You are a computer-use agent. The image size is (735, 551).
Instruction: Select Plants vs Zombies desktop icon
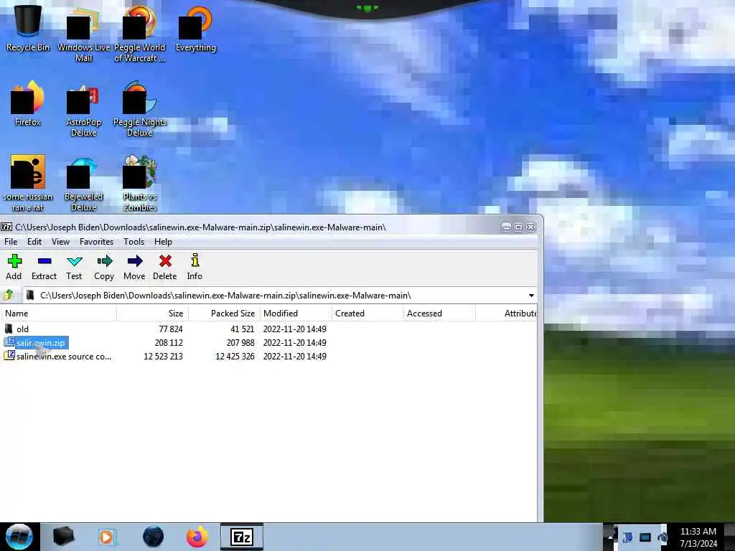click(140, 183)
